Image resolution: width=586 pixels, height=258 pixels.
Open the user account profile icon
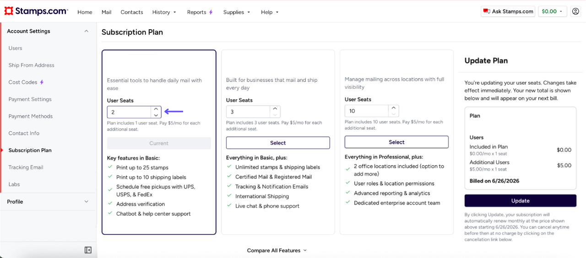[x=575, y=11]
